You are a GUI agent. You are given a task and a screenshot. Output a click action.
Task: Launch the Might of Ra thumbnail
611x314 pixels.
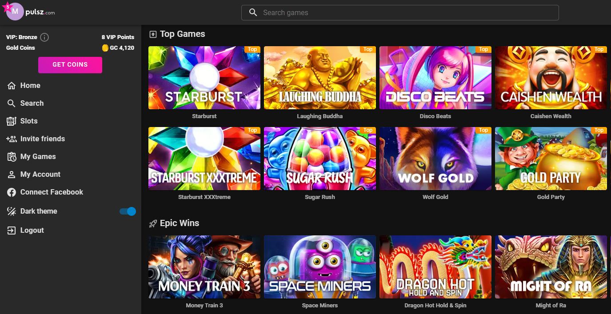pos(551,267)
